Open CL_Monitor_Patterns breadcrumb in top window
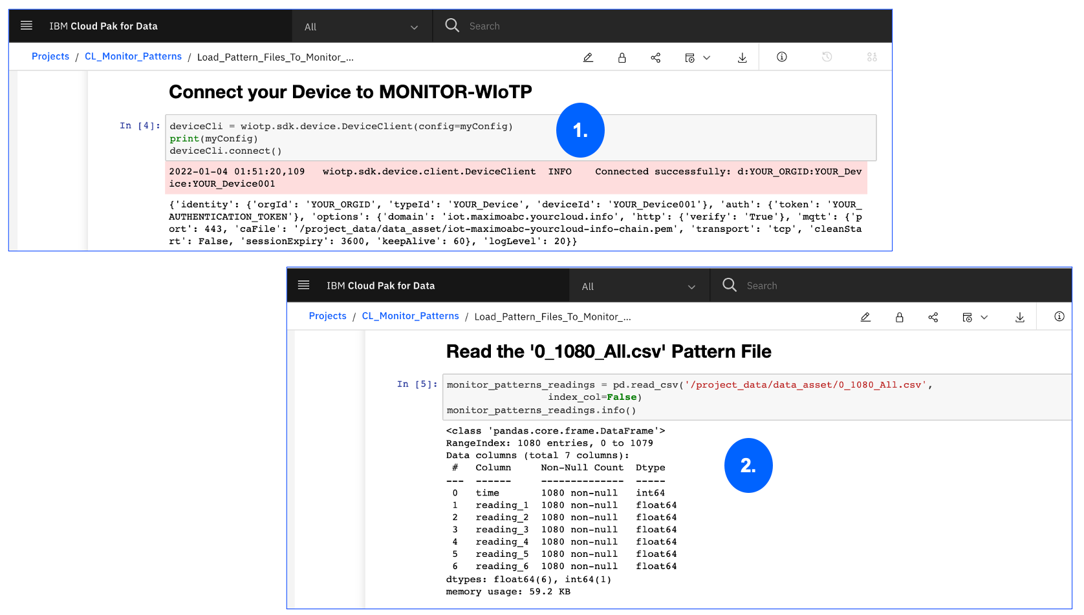The width and height of the screenshot is (1084, 615). 133,56
